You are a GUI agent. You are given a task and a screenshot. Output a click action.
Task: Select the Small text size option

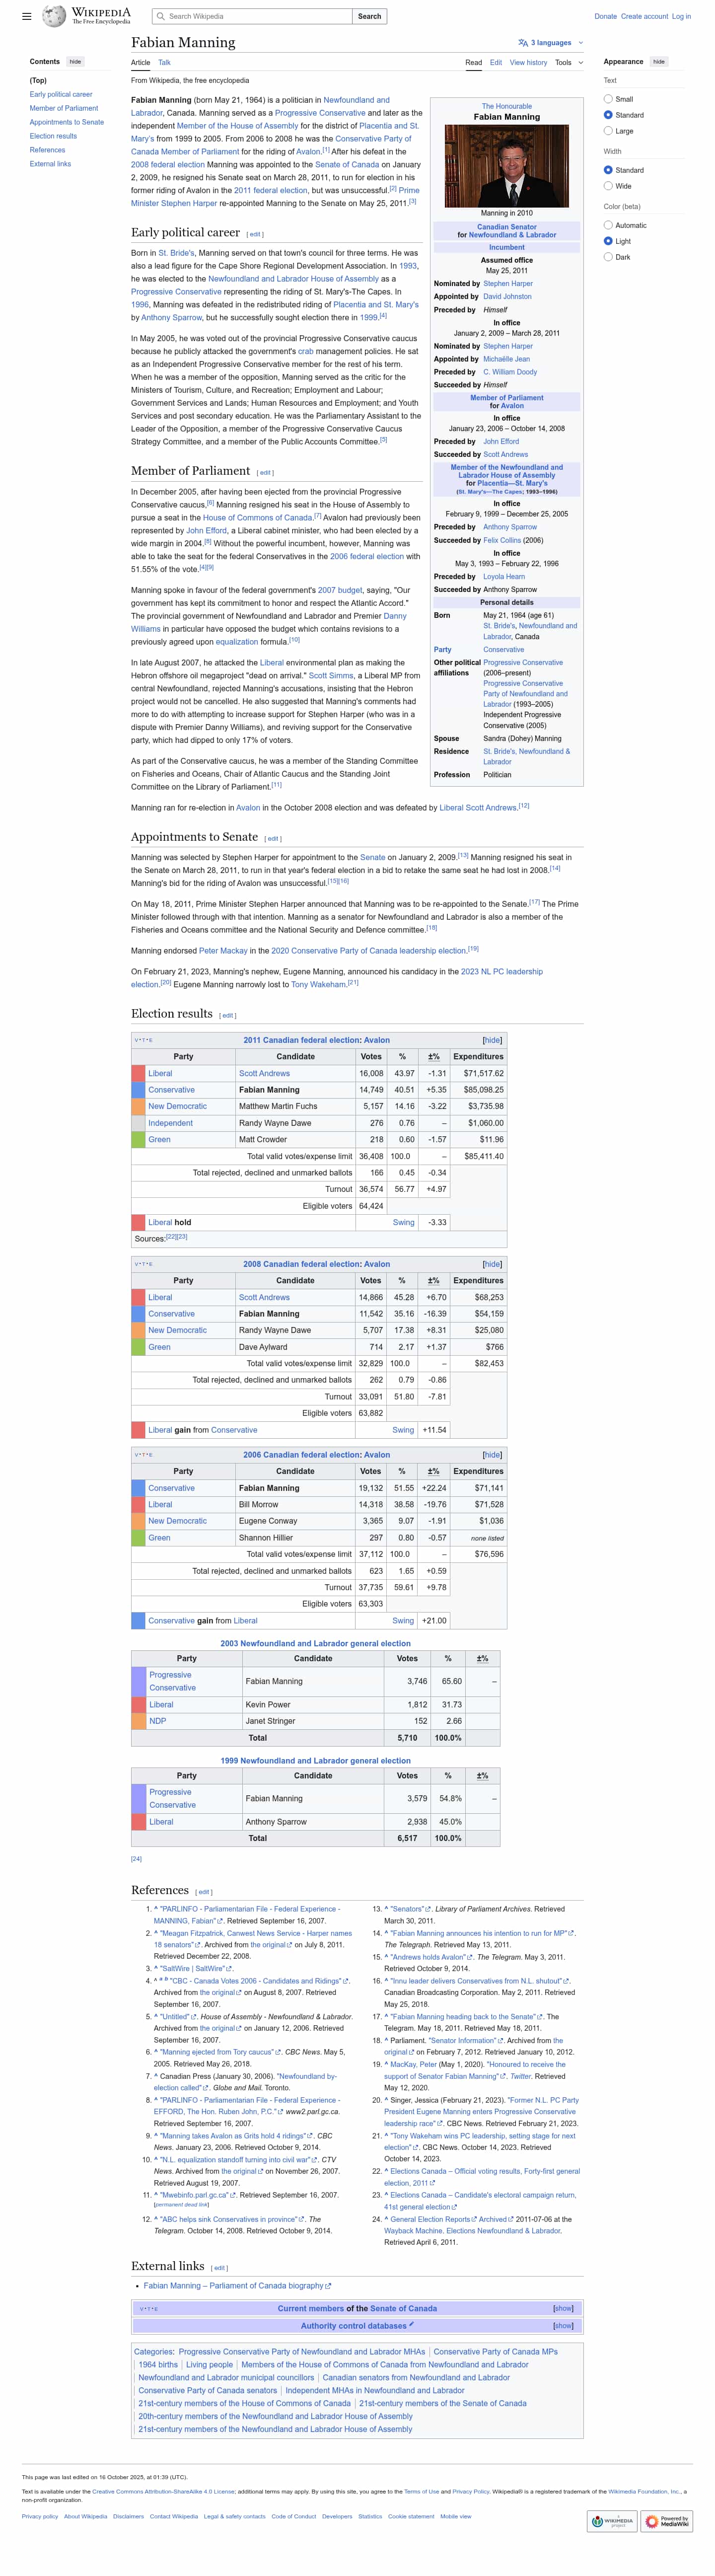pos(608,99)
